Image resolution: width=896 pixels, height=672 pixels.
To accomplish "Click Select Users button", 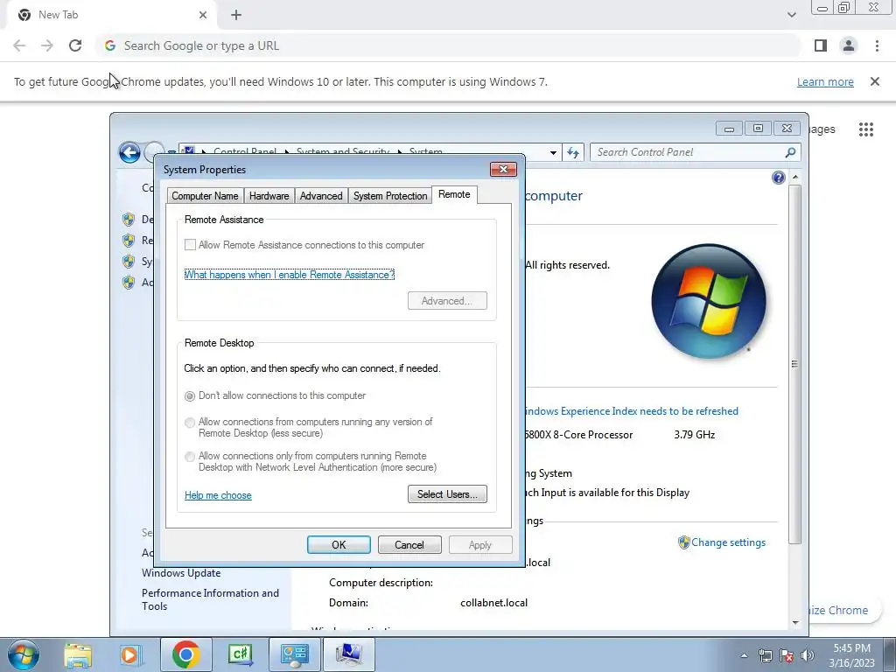I will [x=447, y=494].
